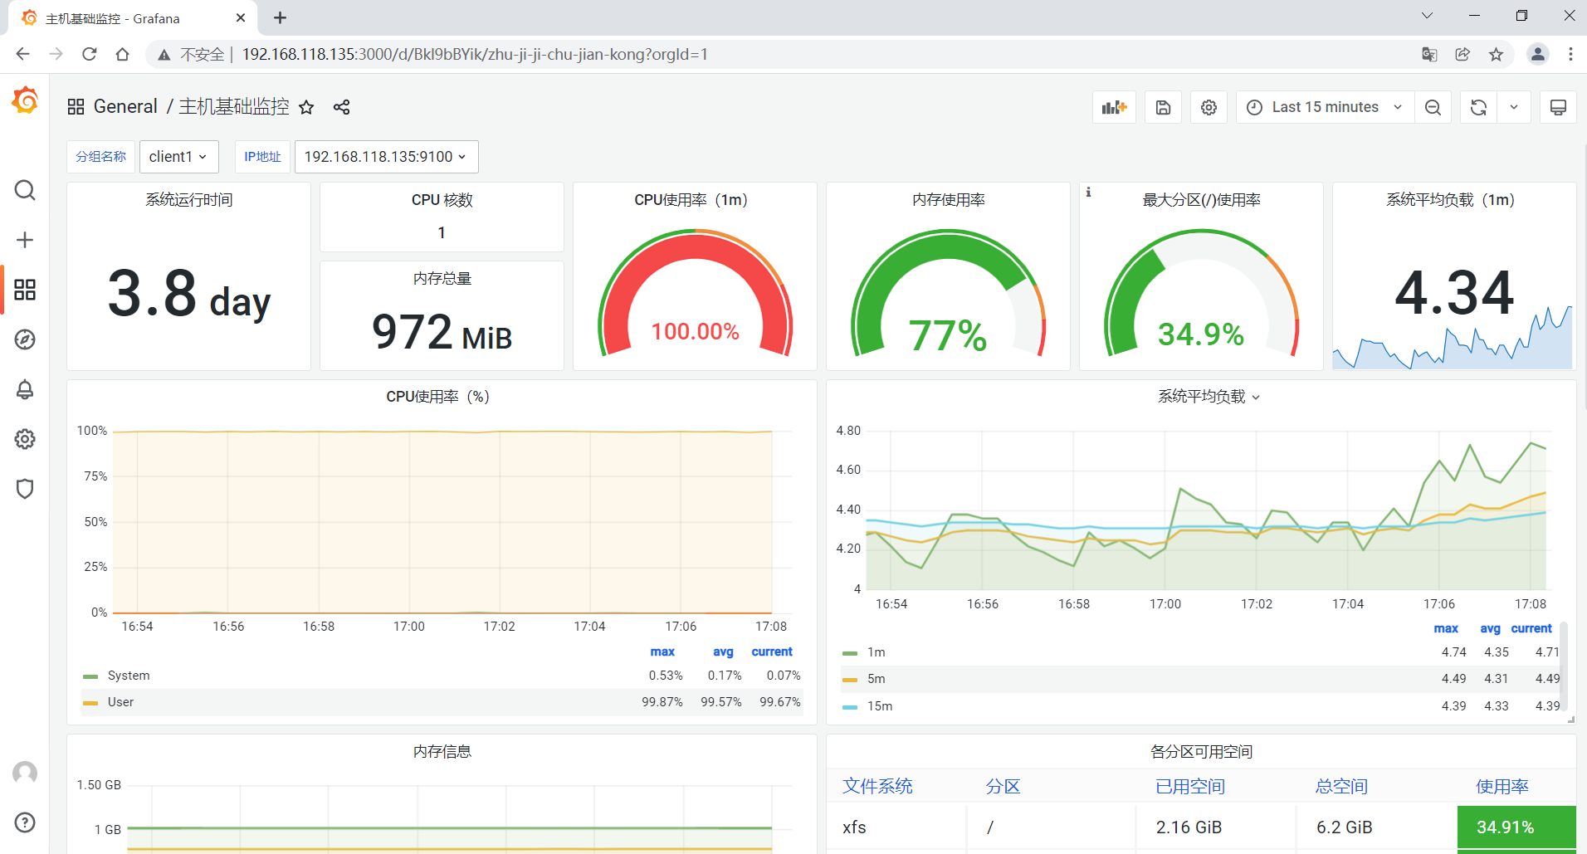Image resolution: width=1587 pixels, height=854 pixels.
Task: Sort CPU legend by current column
Action: pos(772,651)
